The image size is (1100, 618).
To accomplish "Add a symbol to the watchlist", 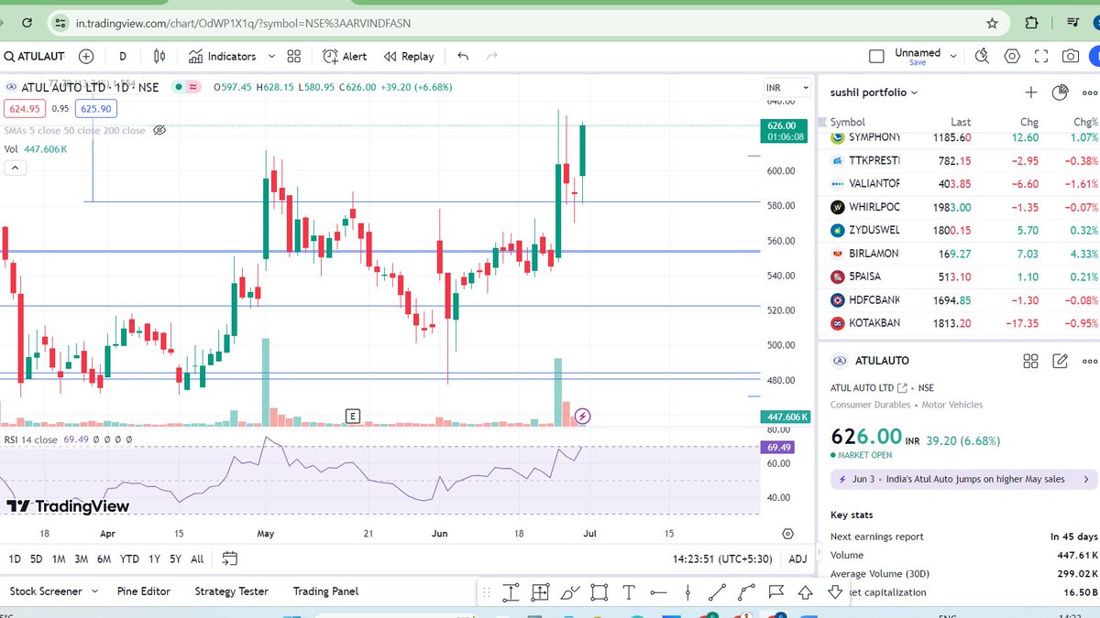I will (1030, 92).
